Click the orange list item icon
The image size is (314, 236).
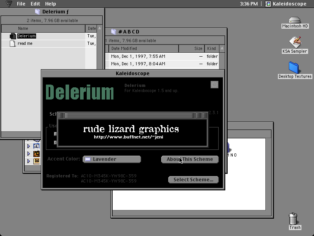pyautogui.click(x=37, y=154)
